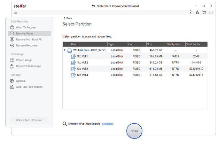
Task: Click the stellar logo
Action: tap(20, 6)
